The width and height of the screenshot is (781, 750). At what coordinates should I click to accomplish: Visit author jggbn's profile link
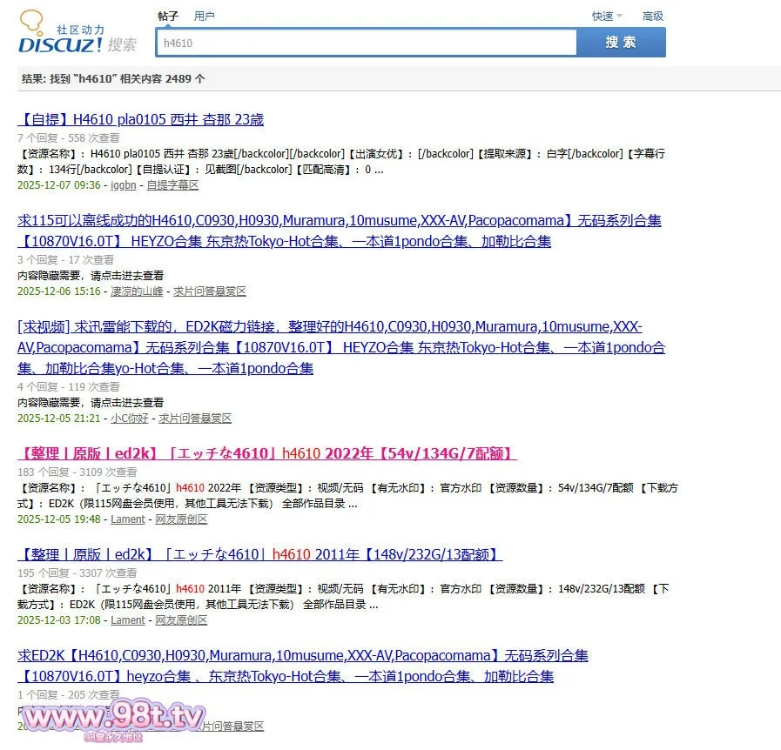(x=123, y=185)
